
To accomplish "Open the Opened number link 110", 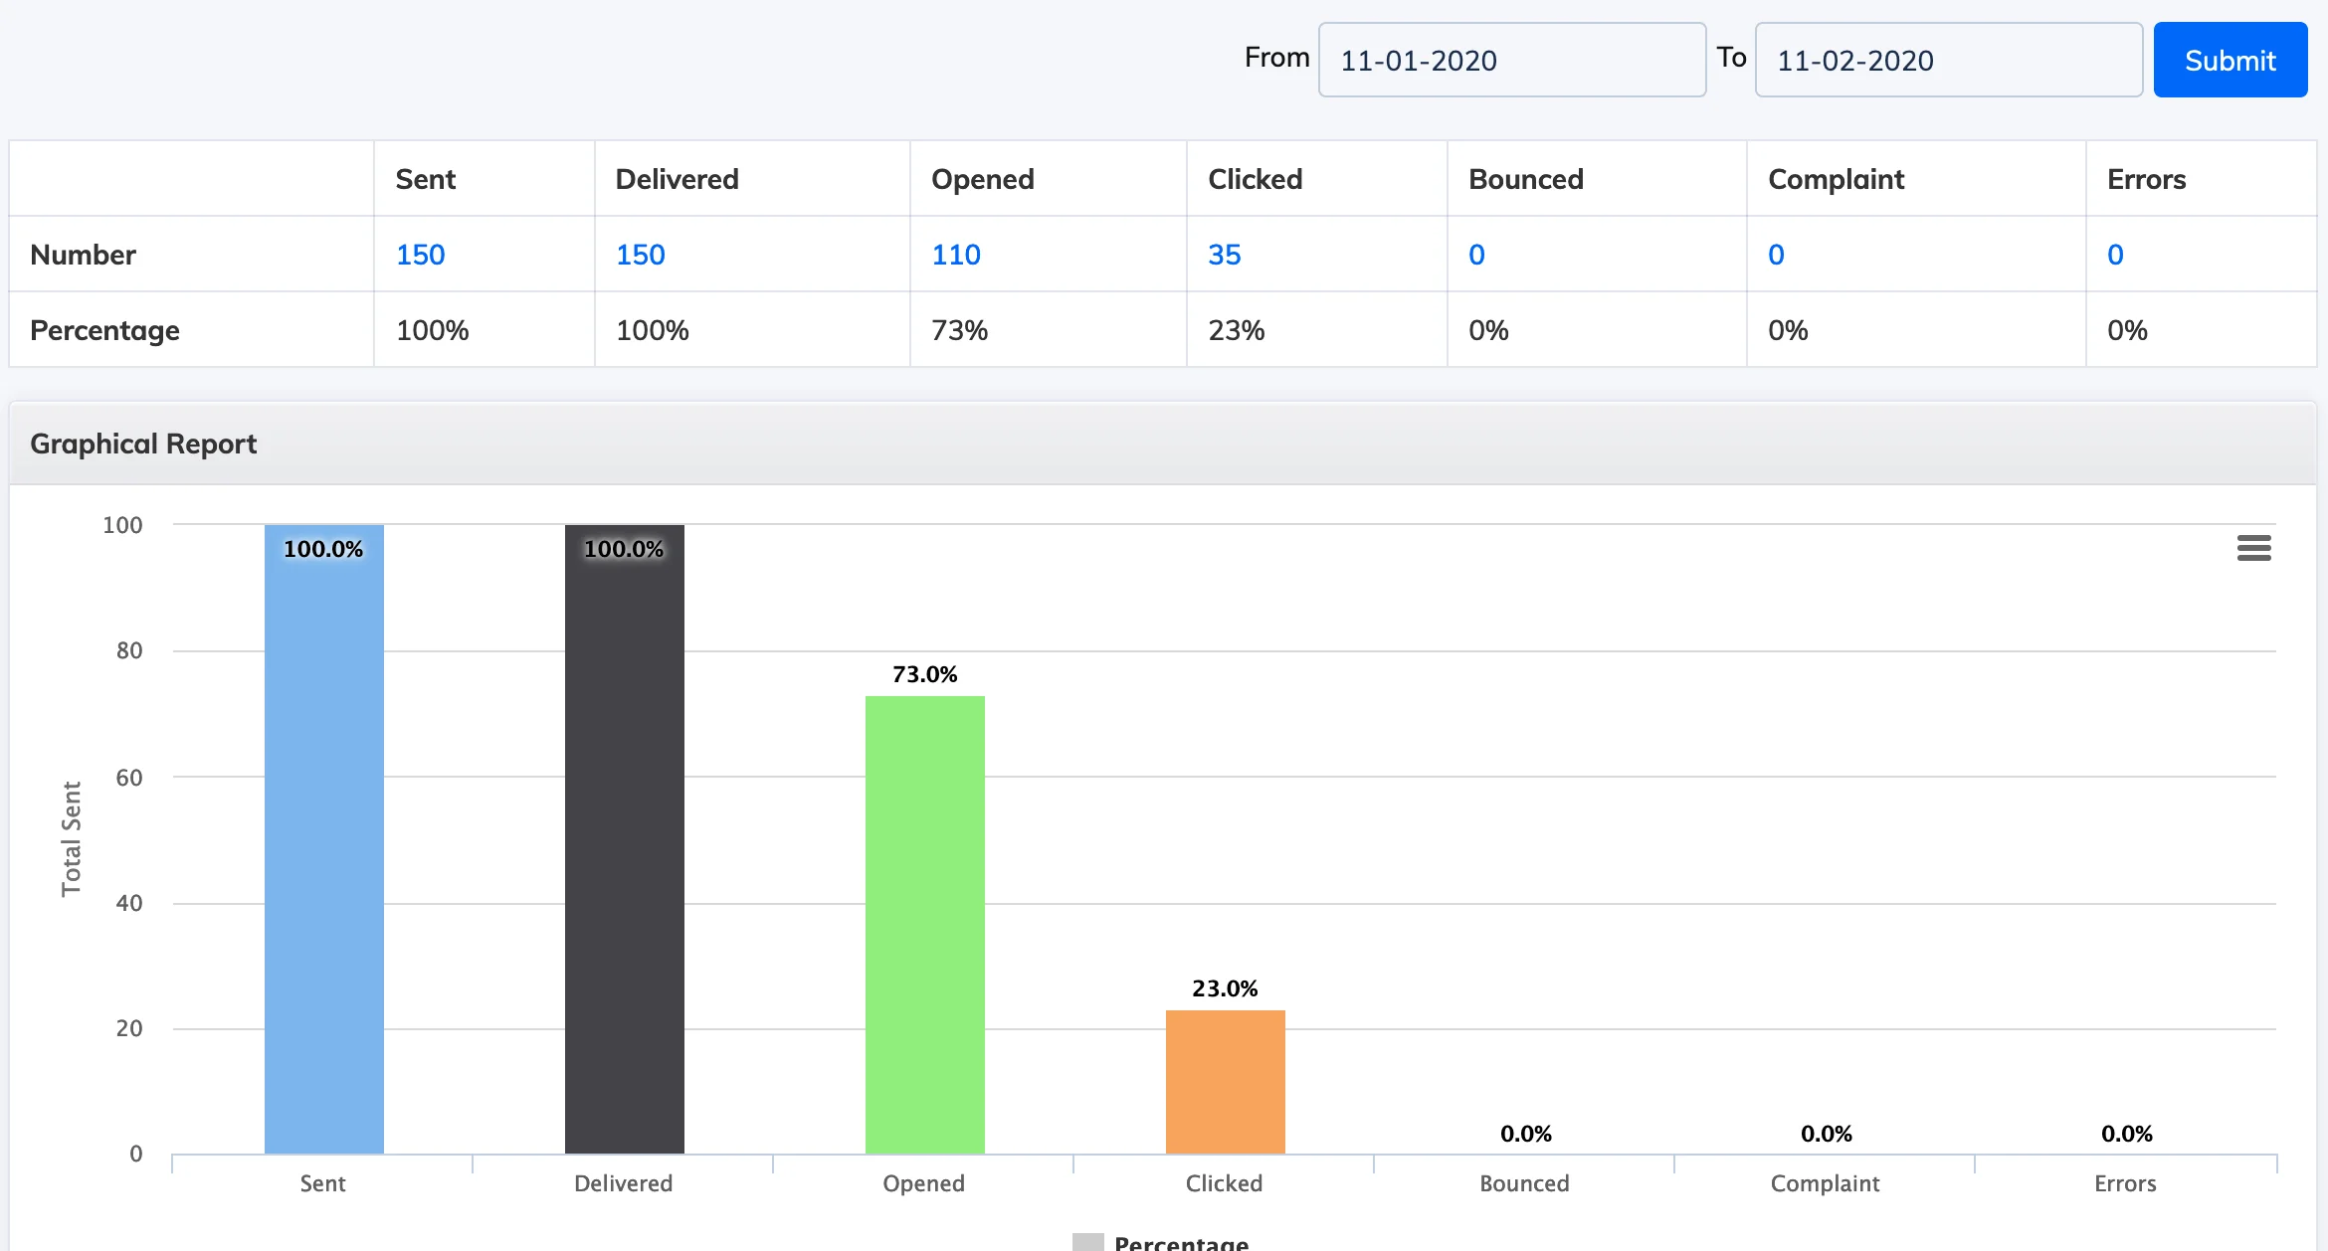I will click(956, 255).
